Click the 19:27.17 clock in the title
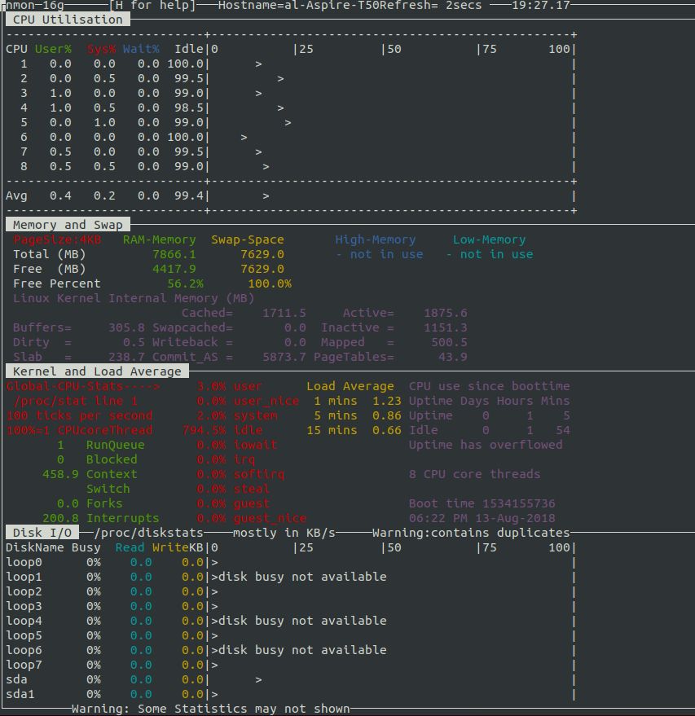 pyautogui.click(x=540, y=6)
